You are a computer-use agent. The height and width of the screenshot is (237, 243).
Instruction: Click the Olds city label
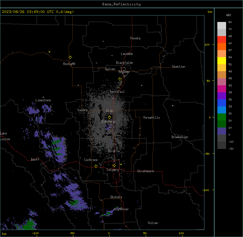(x=109, y=111)
